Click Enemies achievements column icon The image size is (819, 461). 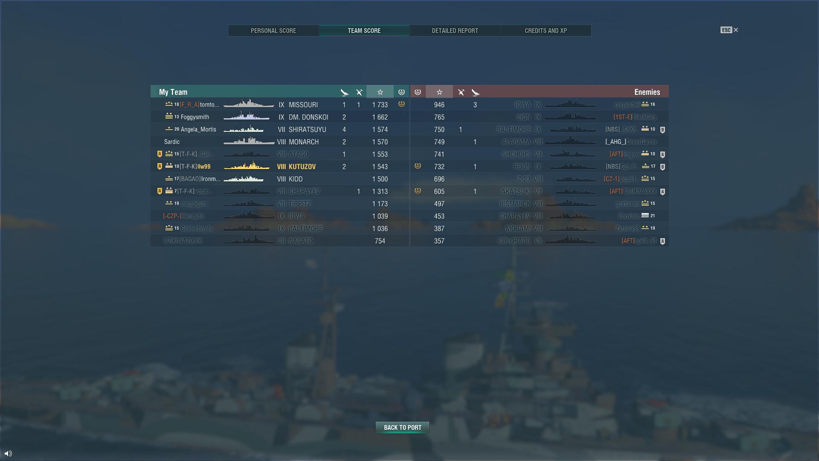[x=418, y=92]
